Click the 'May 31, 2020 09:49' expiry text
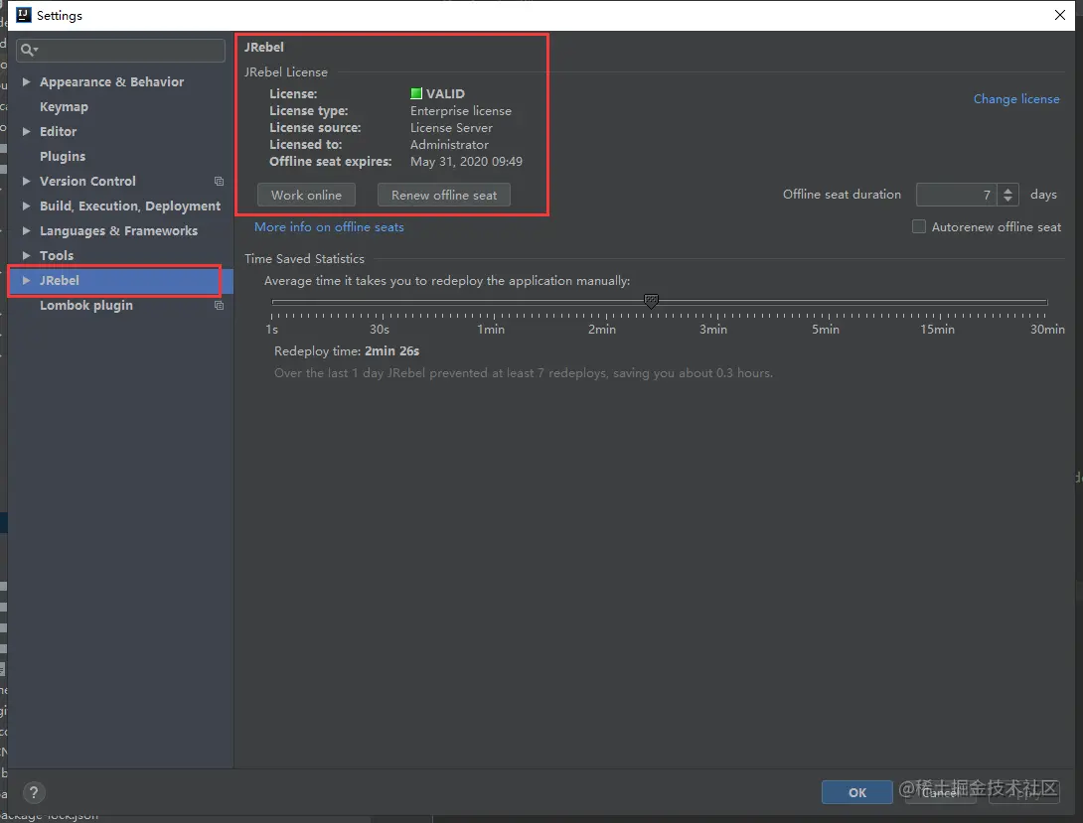Image resolution: width=1083 pixels, height=823 pixels. (466, 162)
